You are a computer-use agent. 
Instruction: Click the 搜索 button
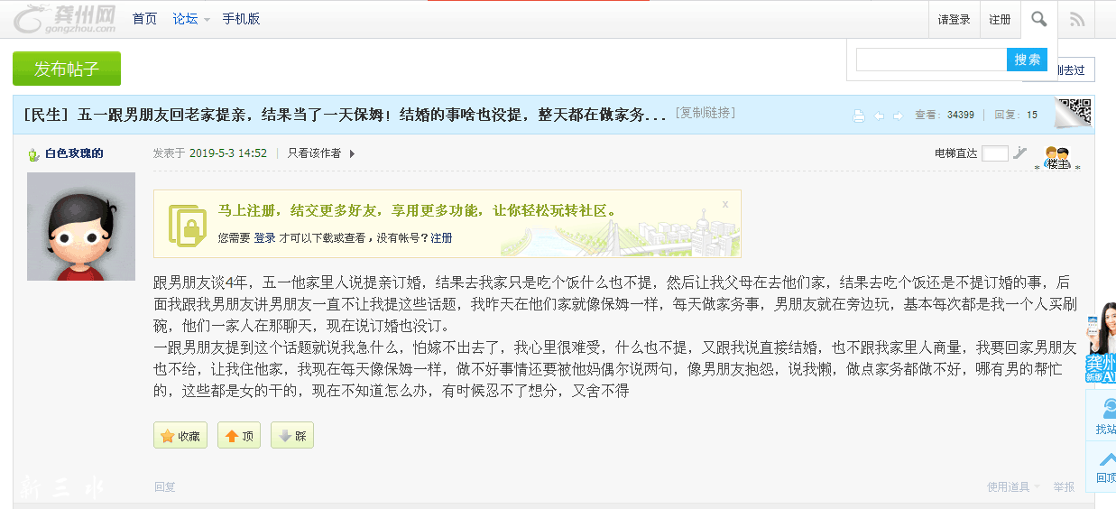(x=1027, y=60)
